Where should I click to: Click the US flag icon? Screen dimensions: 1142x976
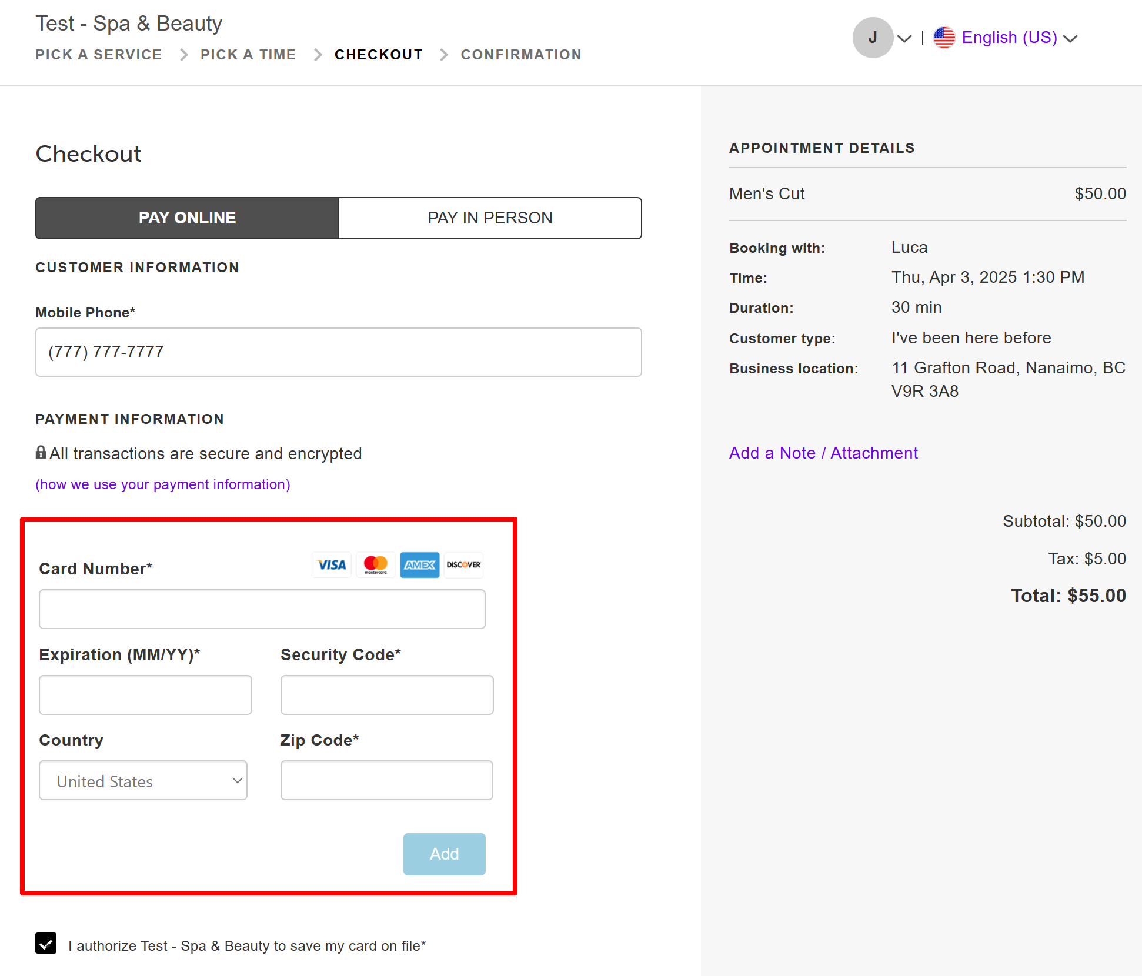coord(944,38)
